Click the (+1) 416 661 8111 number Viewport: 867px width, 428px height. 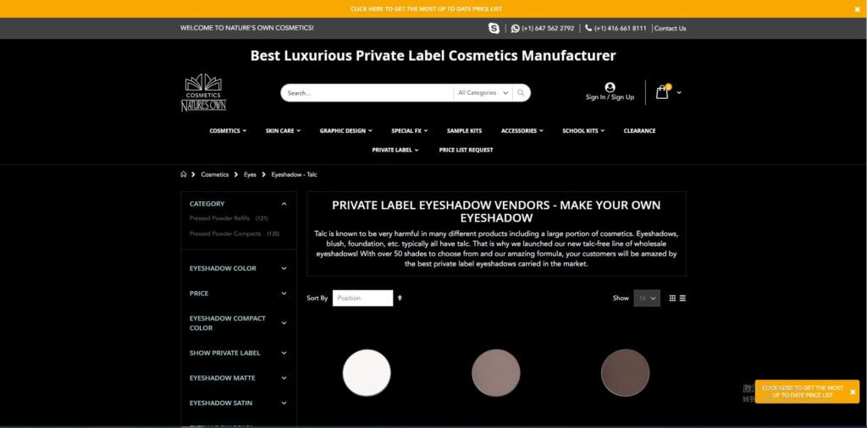pyautogui.click(x=621, y=28)
